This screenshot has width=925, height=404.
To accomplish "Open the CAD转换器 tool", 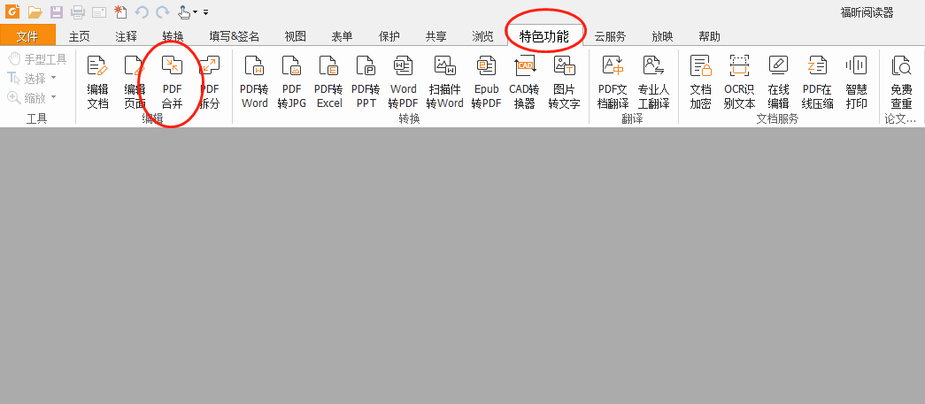I will pos(524,82).
